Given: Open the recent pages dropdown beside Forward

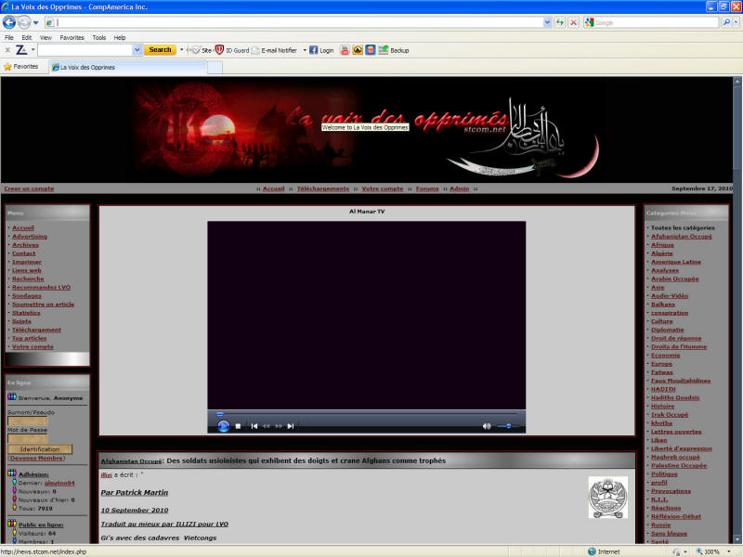Looking at the screenshot, I should pos(36,22).
